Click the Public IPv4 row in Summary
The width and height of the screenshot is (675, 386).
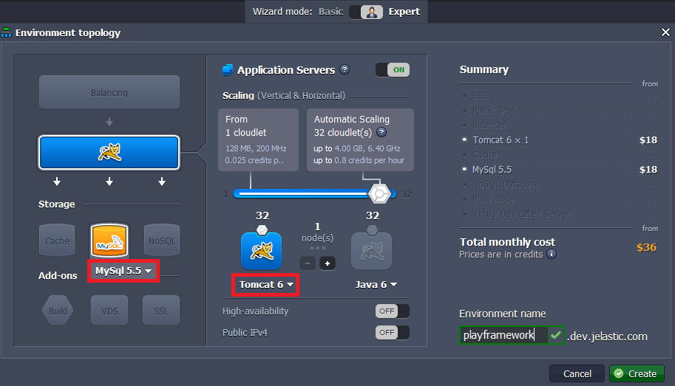(559, 111)
